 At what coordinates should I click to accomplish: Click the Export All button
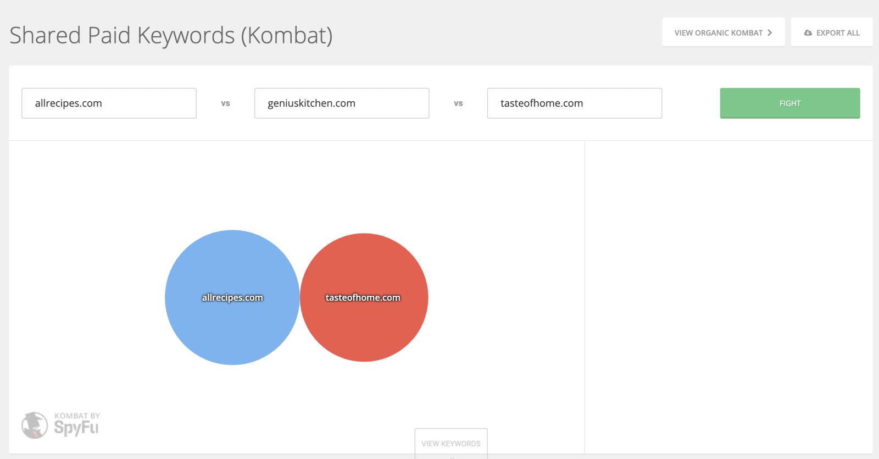tap(831, 32)
